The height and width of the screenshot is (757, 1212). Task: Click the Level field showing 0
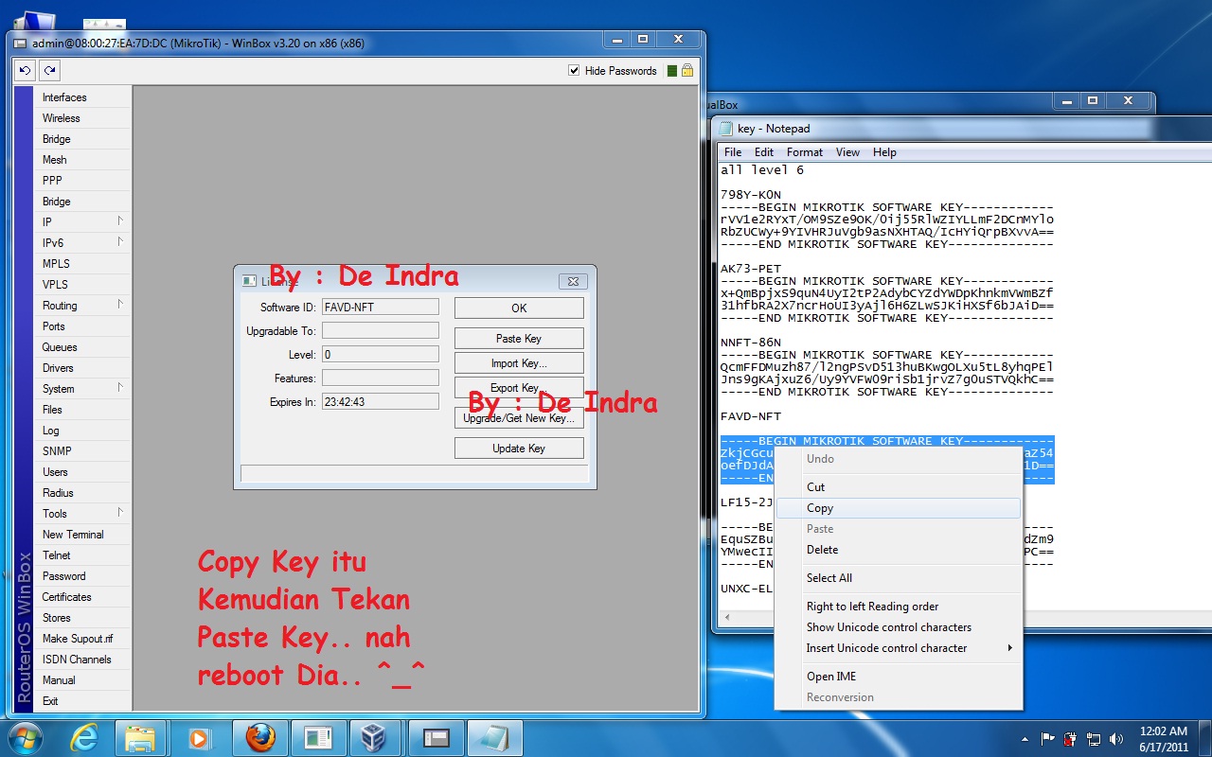[x=381, y=354]
